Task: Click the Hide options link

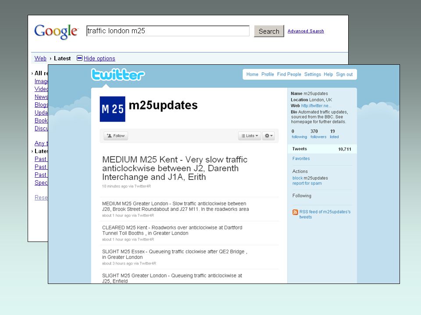Action: (x=100, y=58)
